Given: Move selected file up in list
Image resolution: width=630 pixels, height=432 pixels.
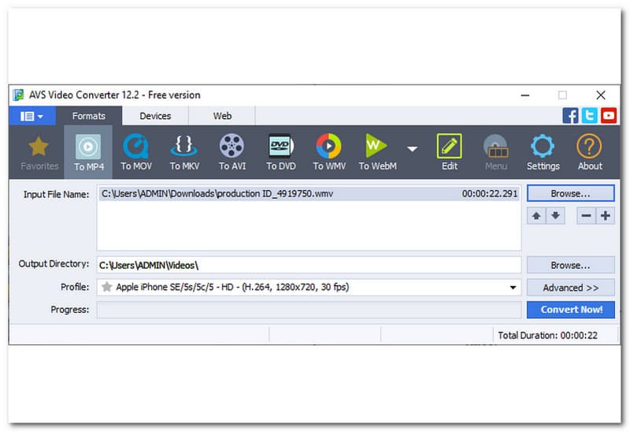Looking at the screenshot, I should [536, 216].
